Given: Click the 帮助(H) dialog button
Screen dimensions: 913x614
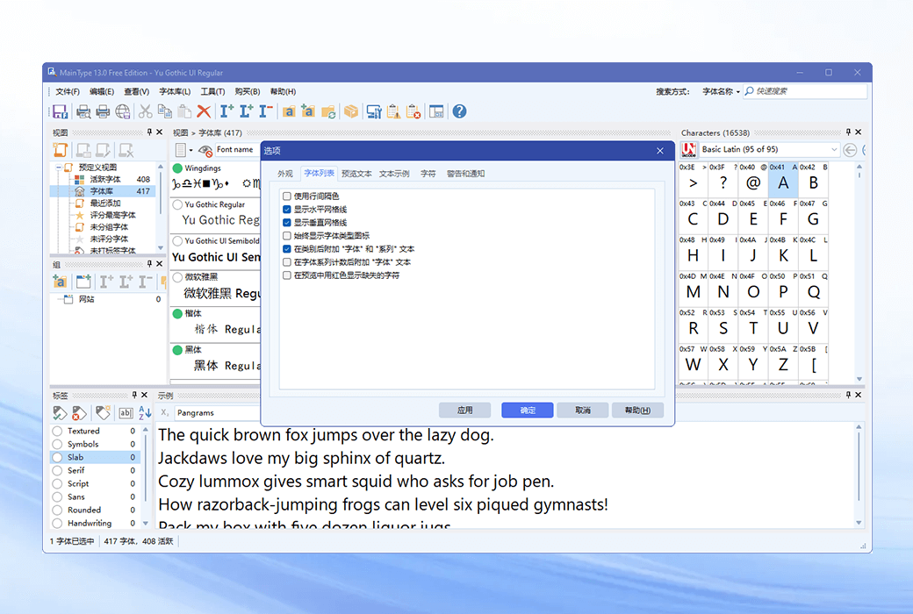Looking at the screenshot, I should pos(637,411).
